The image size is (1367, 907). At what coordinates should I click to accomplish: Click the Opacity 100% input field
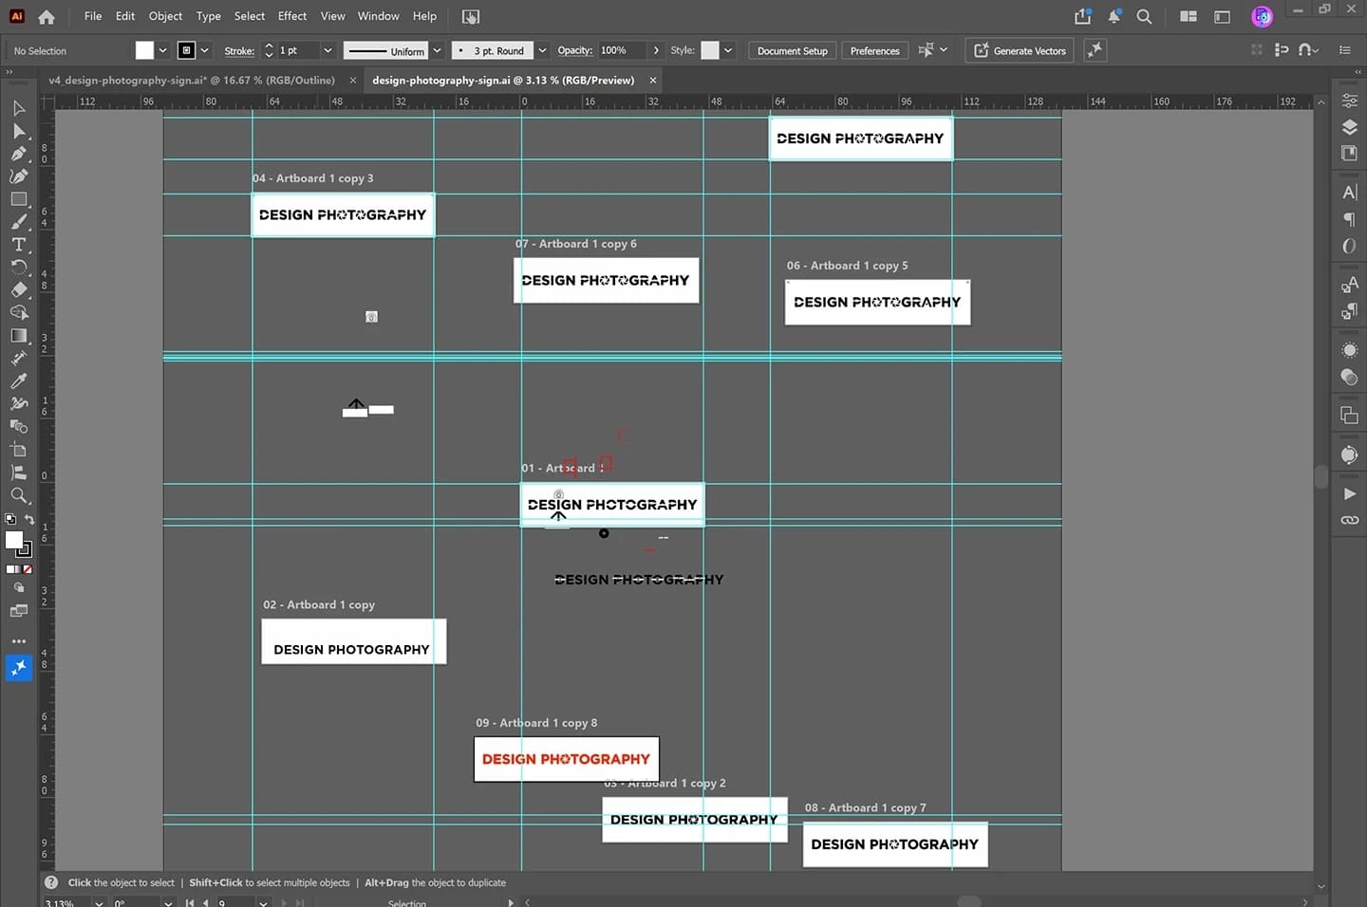click(x=622, y=50)
